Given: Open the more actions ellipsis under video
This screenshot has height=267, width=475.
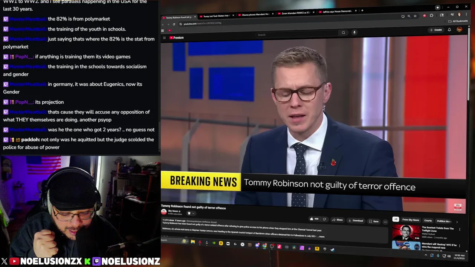Looking at the screenshot, I should (385, 222).
